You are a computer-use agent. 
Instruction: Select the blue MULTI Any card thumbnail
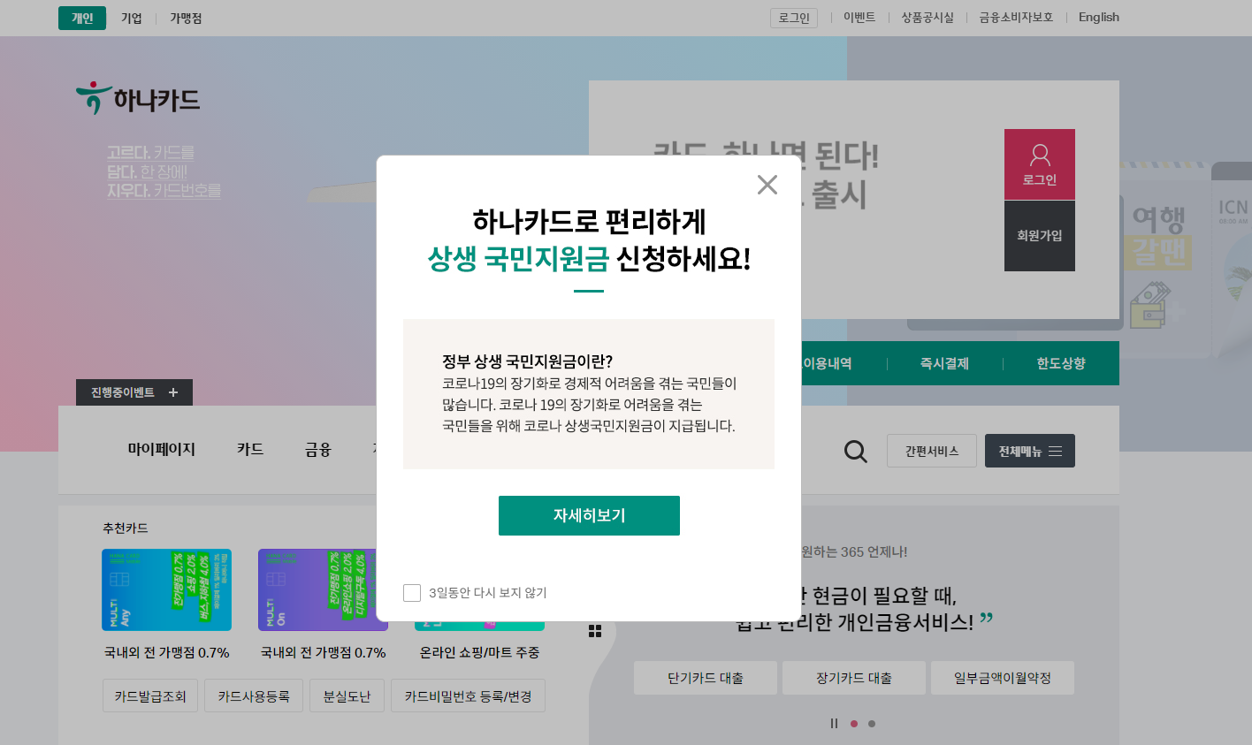pos(166,589)
